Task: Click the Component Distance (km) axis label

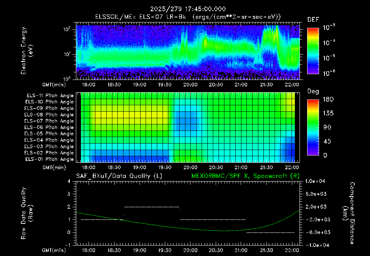Action: (349, 213)
